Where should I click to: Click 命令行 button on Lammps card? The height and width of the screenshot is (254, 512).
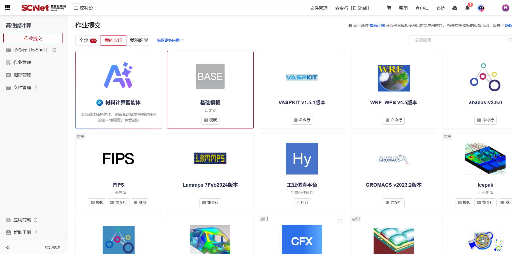[210, 203]
